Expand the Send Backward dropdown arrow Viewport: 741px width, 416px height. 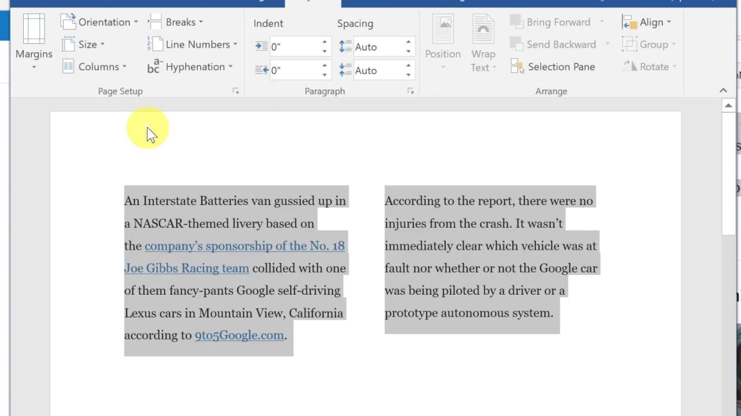(x=607, y=44)
